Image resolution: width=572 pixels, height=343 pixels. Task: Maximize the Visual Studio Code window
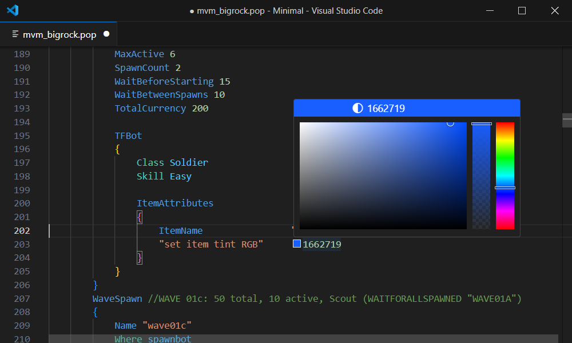(522, 10)
